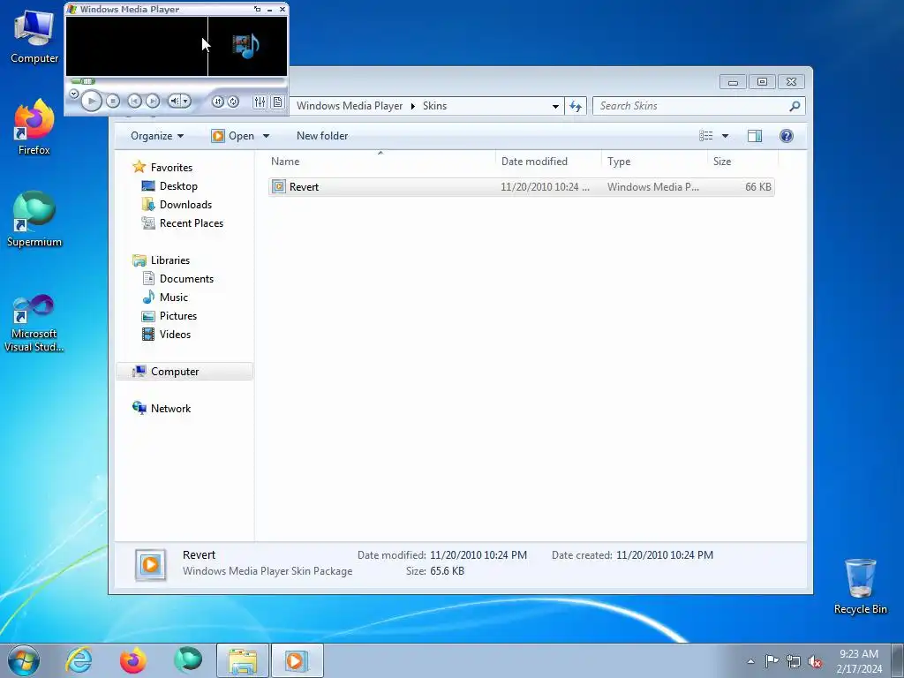Open the Windows Start menu

(24, 660)
